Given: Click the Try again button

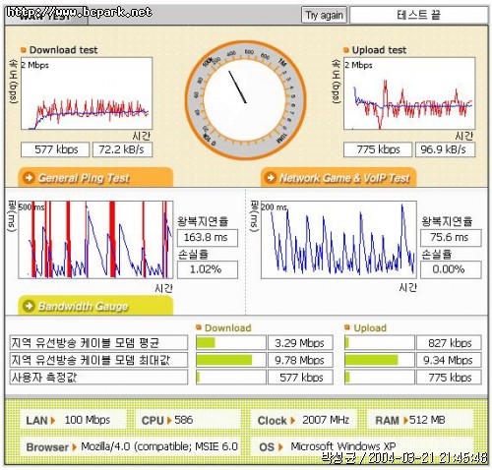Looking at the screenshot, I should tap(324, 15).
